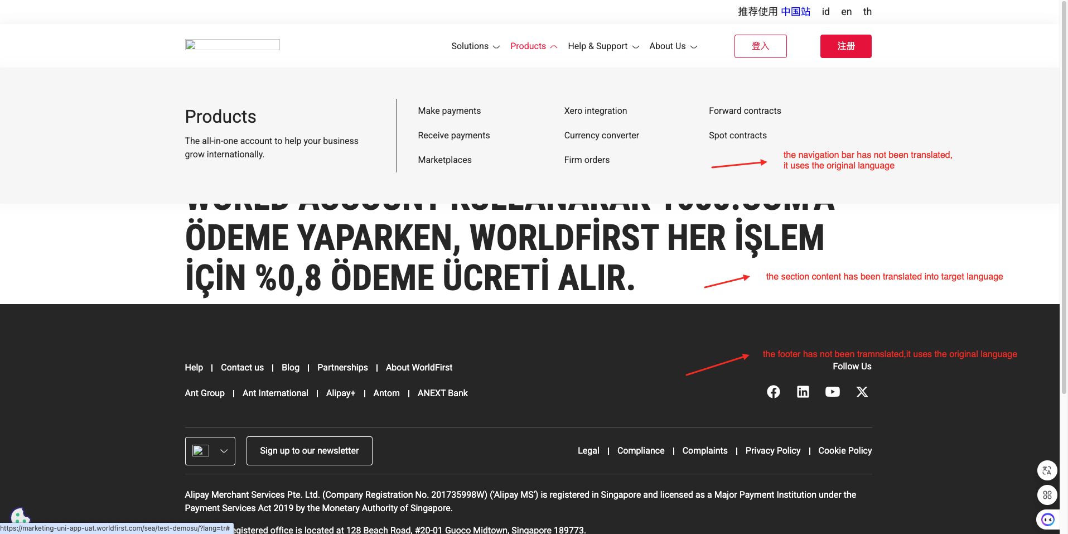Open the translate language floating icon
Image resolution: width=1068 pixels, height=534 pixels.
(x=1047, y=470)
